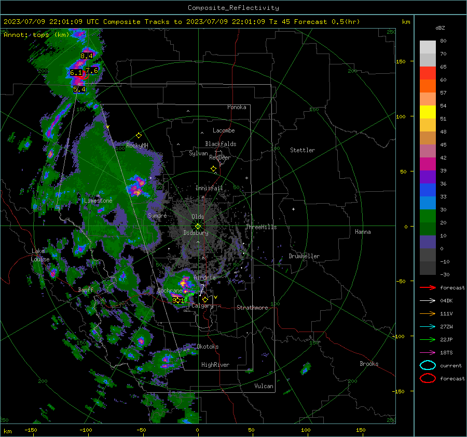Click the Airdrie city label
Image resolution: width=467 pixels, height=437 pixels.
coord(204,277)
